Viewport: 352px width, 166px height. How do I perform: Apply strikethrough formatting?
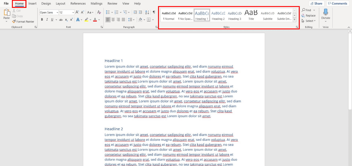(61, 20)
